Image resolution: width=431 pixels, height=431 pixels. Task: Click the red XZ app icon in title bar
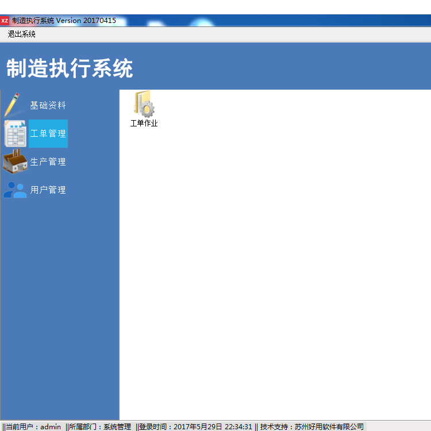coord(5,21)
